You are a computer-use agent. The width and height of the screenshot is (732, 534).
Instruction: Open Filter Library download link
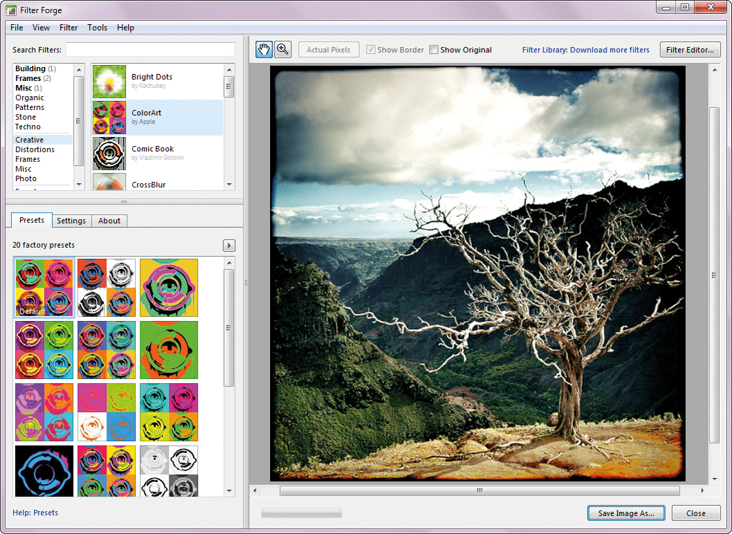pyautogui.click(x=585, y=50)
